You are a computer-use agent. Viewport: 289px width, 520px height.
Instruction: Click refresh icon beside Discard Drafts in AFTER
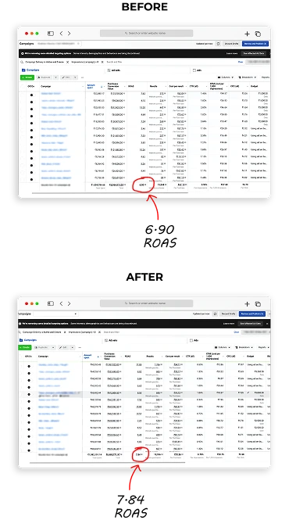tap(215, 314)
